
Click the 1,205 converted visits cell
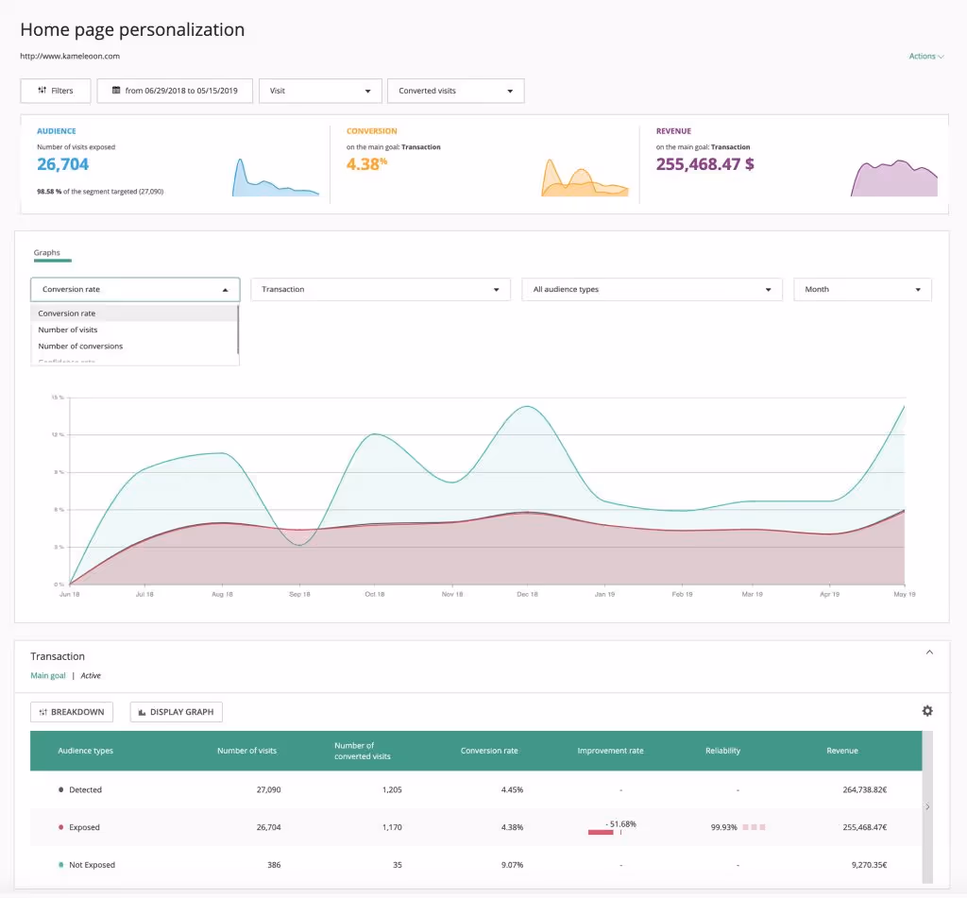click(x=392, y=790)
